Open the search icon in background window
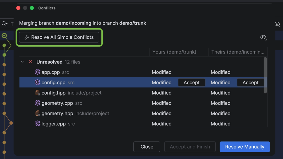Screen dimensions: 283x159 4,24
